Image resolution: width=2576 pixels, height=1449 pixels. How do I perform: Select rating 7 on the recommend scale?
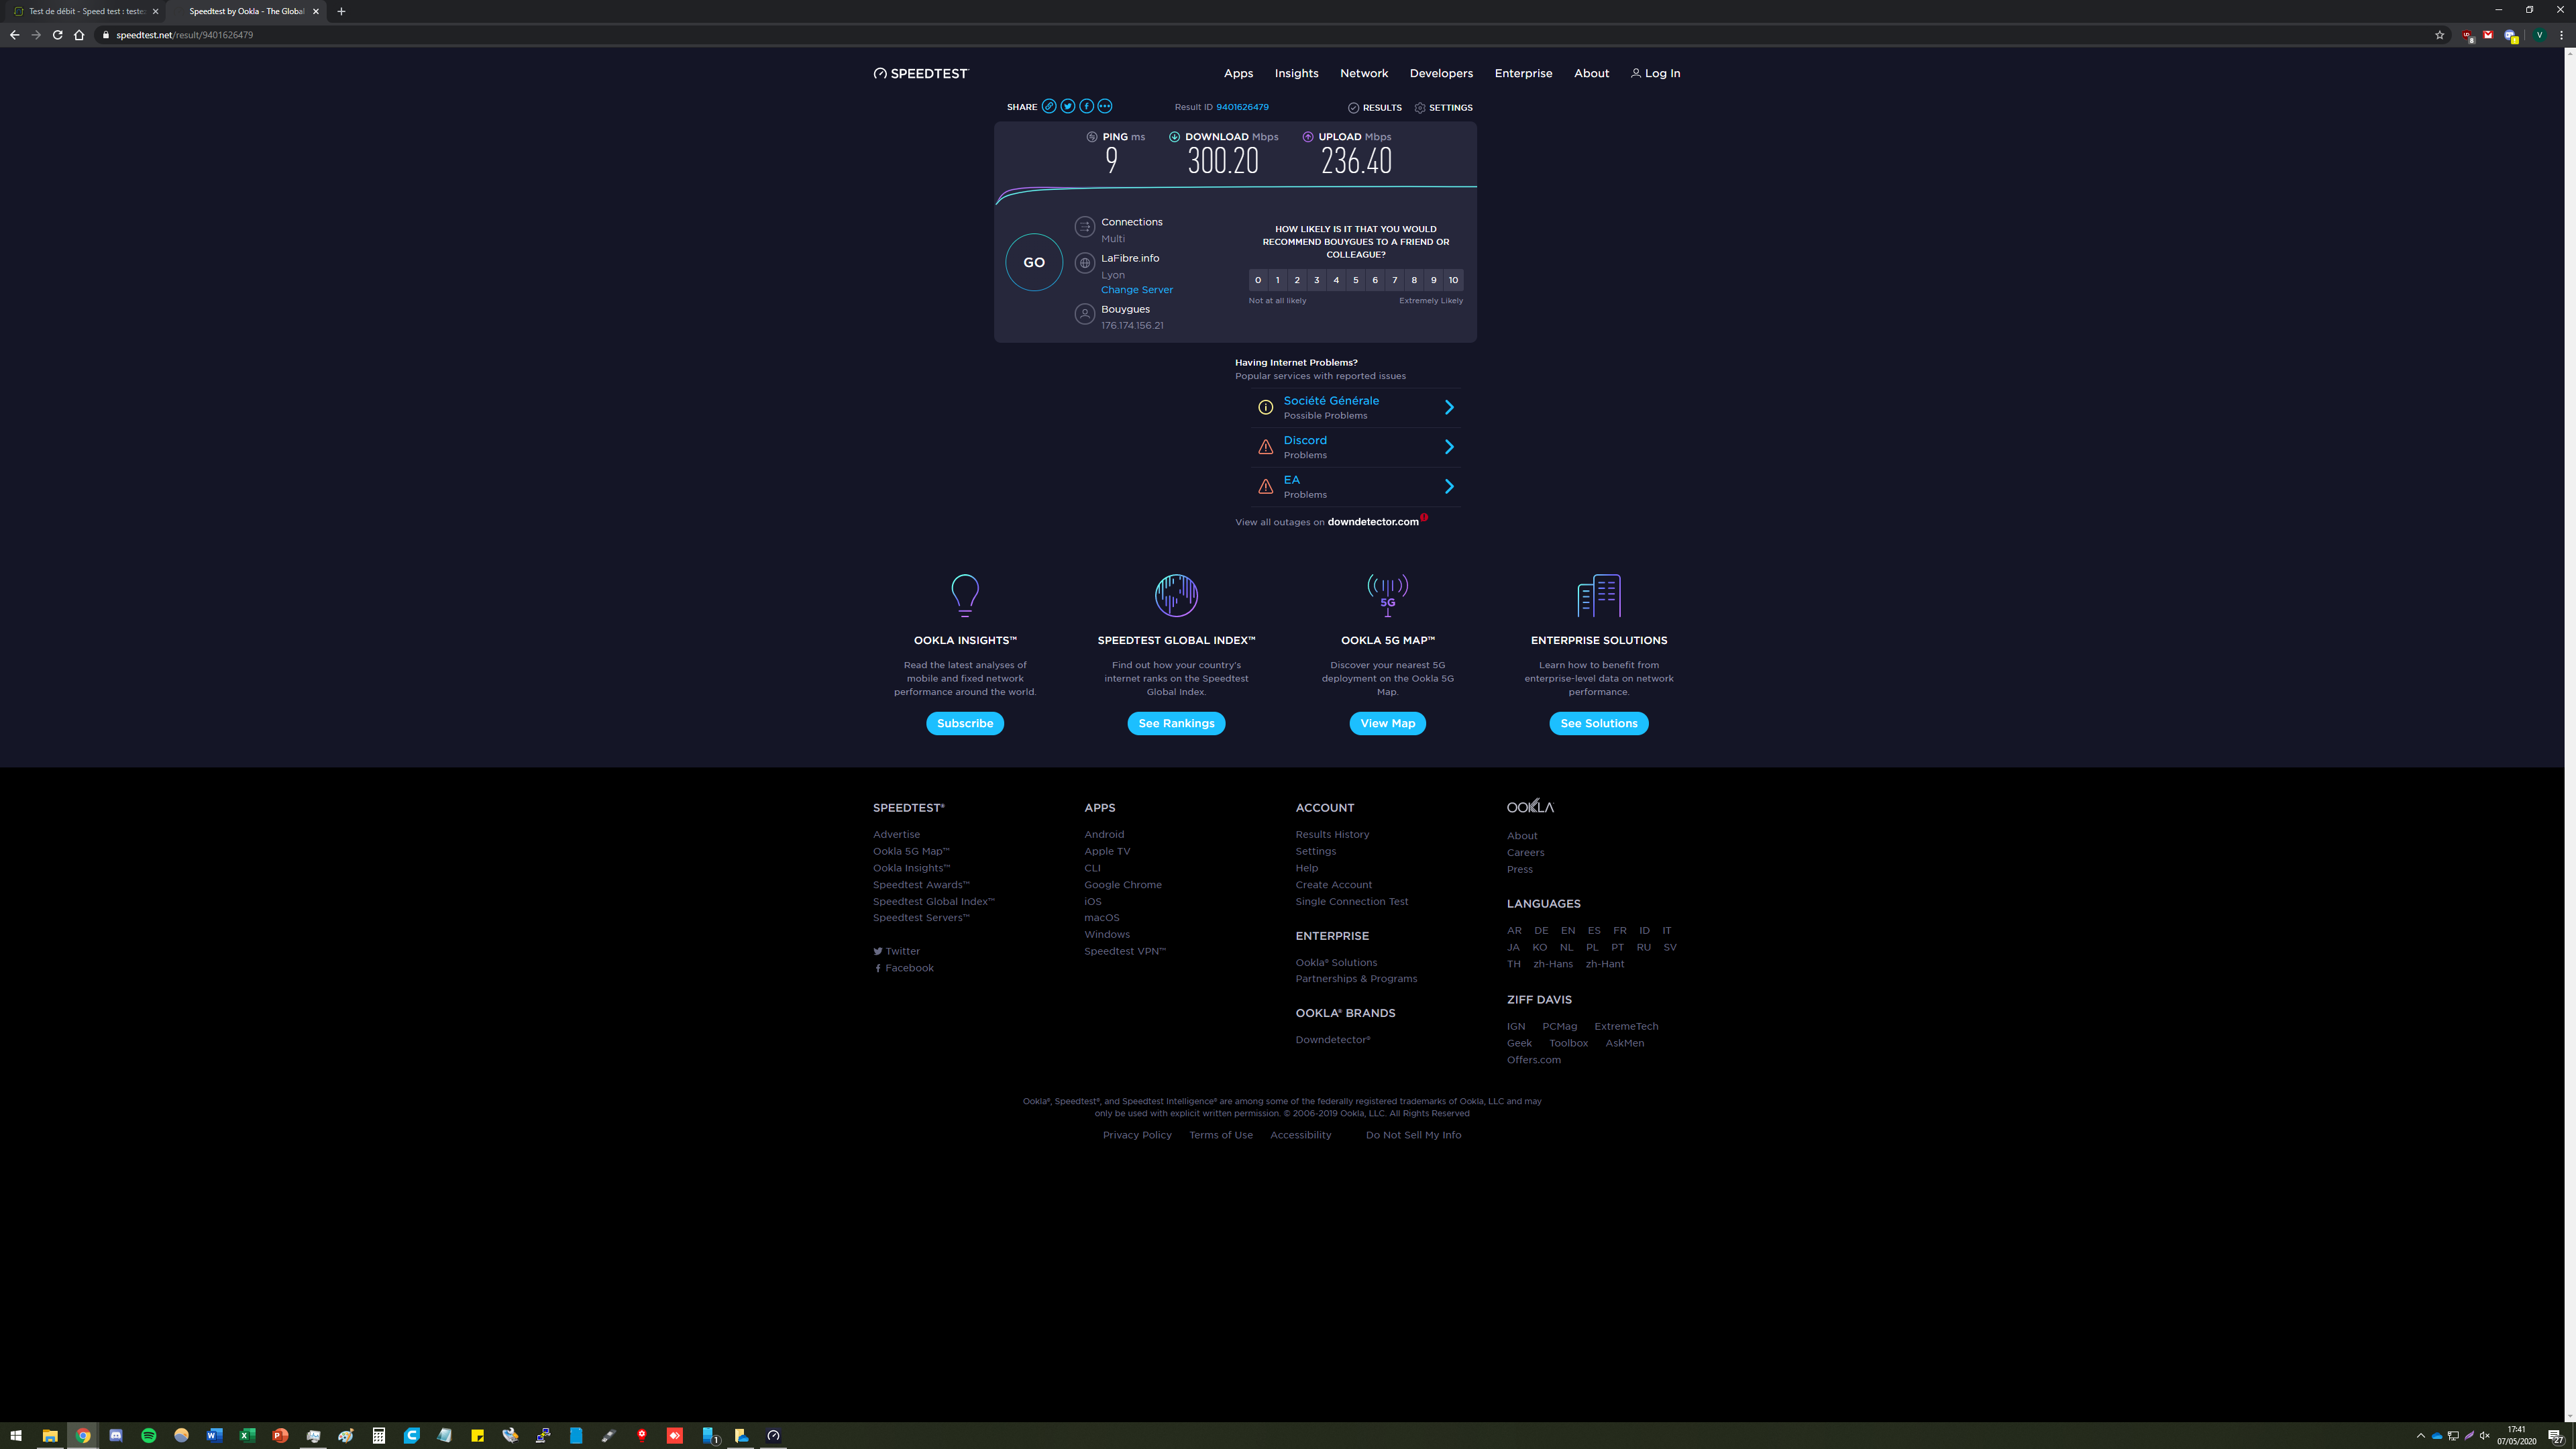pyautogui.click(x=1395, y=280)
